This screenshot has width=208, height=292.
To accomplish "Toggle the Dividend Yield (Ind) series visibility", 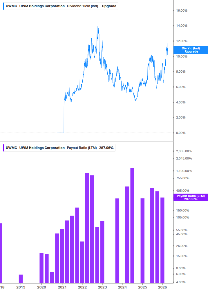I will click(3, 6).
